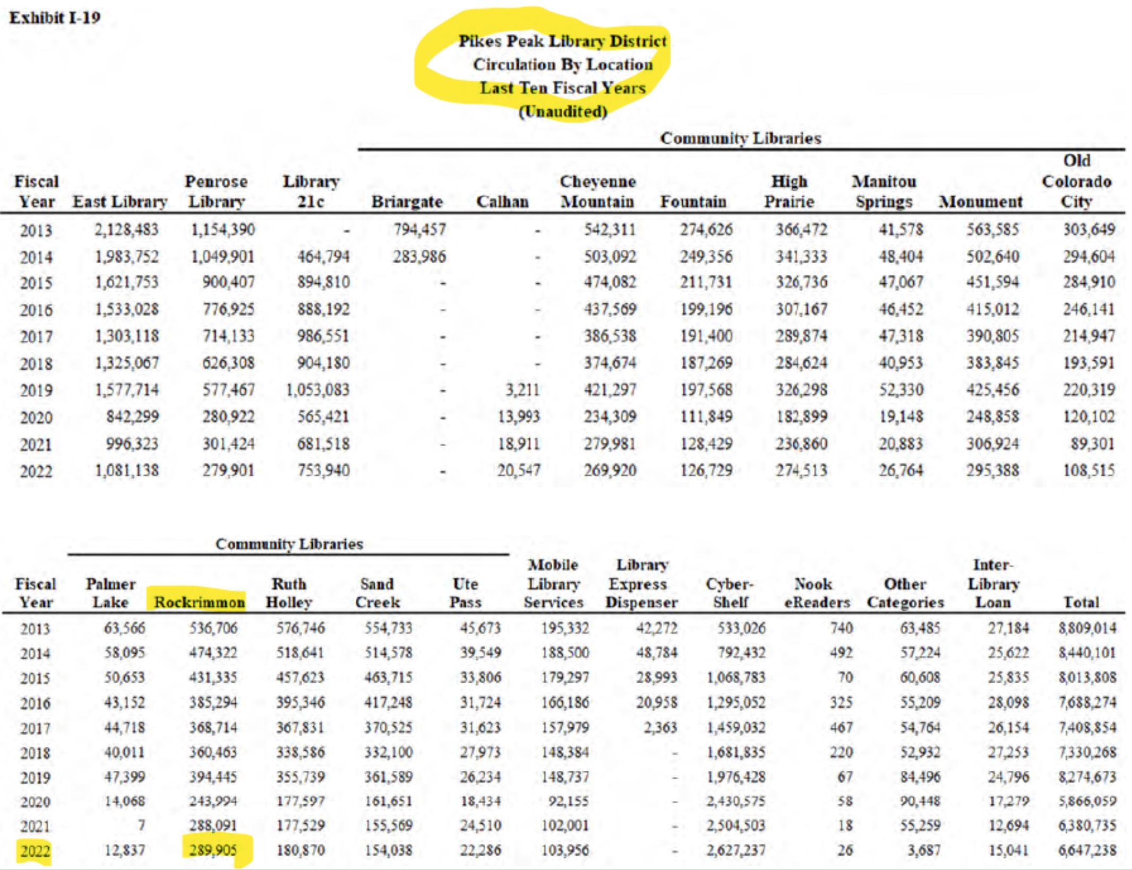Select Old Colorado City 2021 value 89,301
1132x870 pixels.
pyautogui.click(x=1092, y=443)
